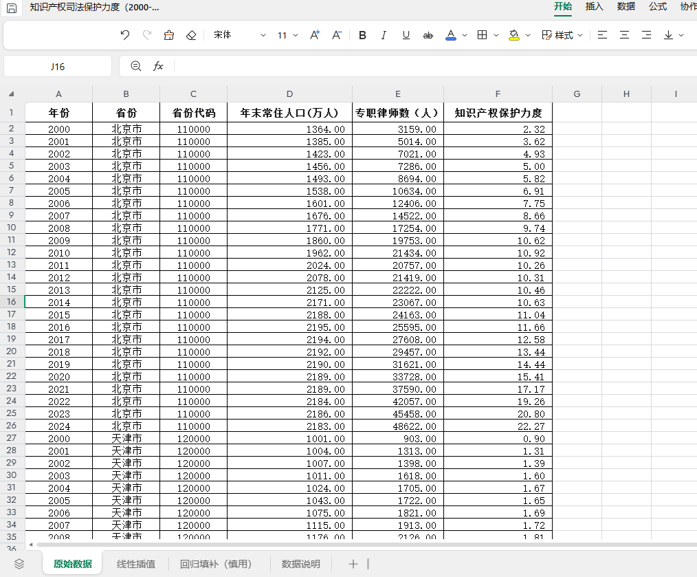Apply the font color

[451, 35]
